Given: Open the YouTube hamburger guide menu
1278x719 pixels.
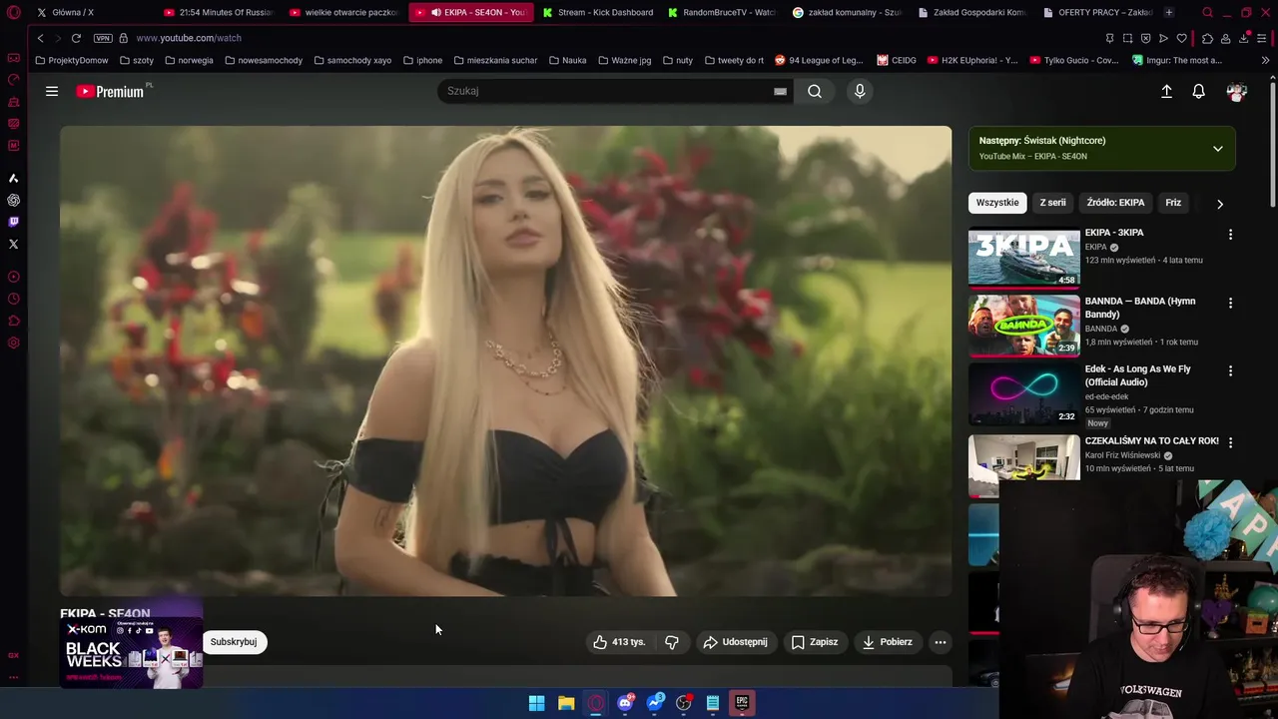Looking at the screenshot, I should coord(52,91).
